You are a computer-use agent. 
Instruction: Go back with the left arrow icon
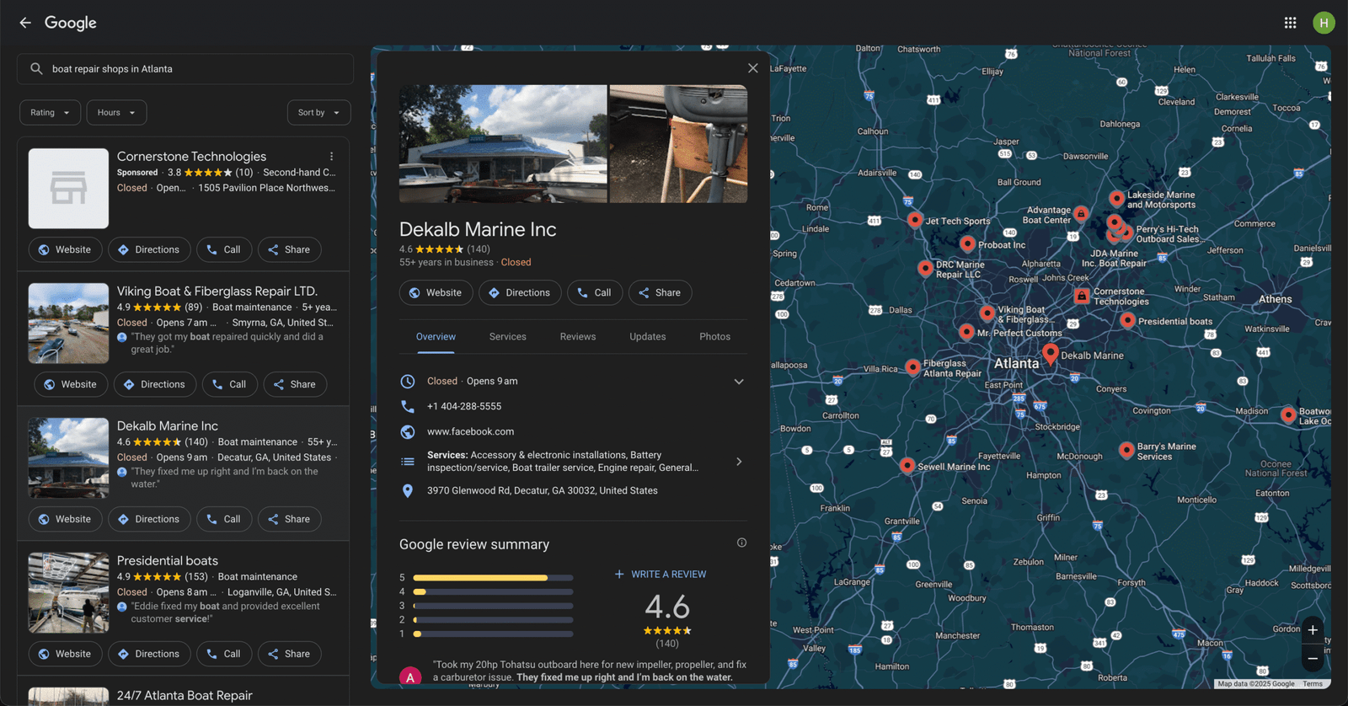pos(25,23)
